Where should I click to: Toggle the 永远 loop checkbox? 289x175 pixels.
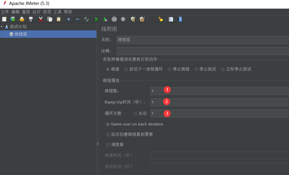pyautogui.click(x=135, y=114)
